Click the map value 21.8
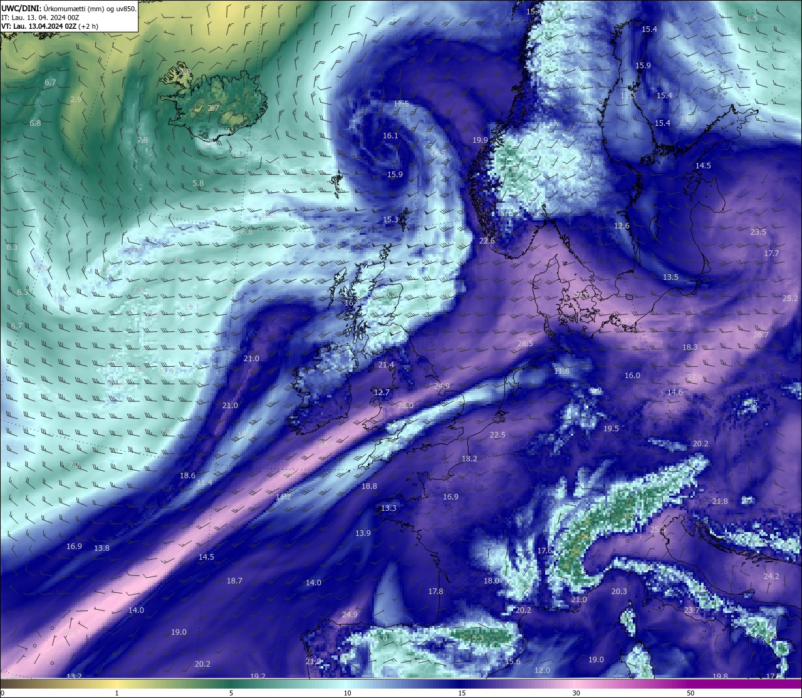Viewport: 802px width, 698px height. click(720, 501)
